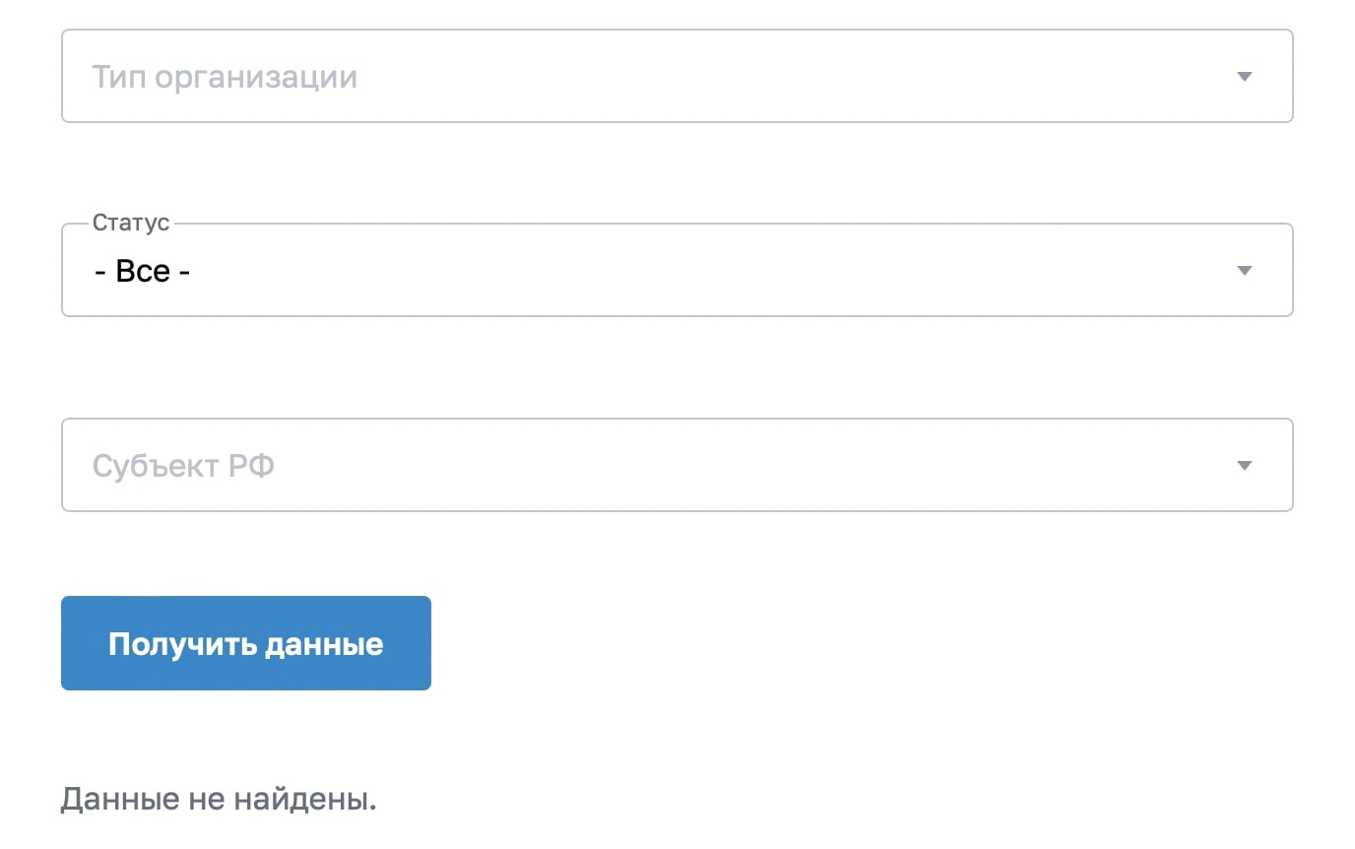Expand the Субъект РФ combo box
The image size is (1355, 849).
pos(677,465)
